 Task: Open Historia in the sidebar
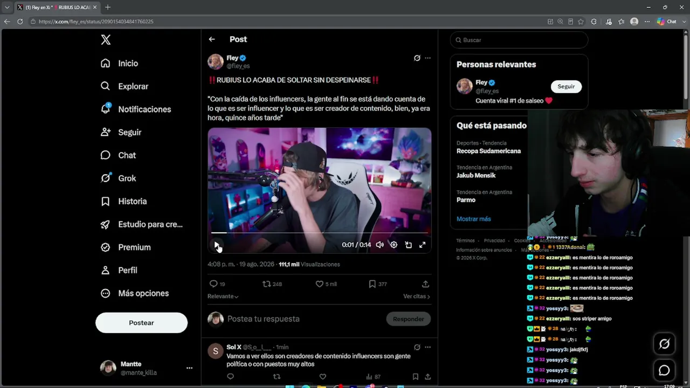click(x=123, y=201)
